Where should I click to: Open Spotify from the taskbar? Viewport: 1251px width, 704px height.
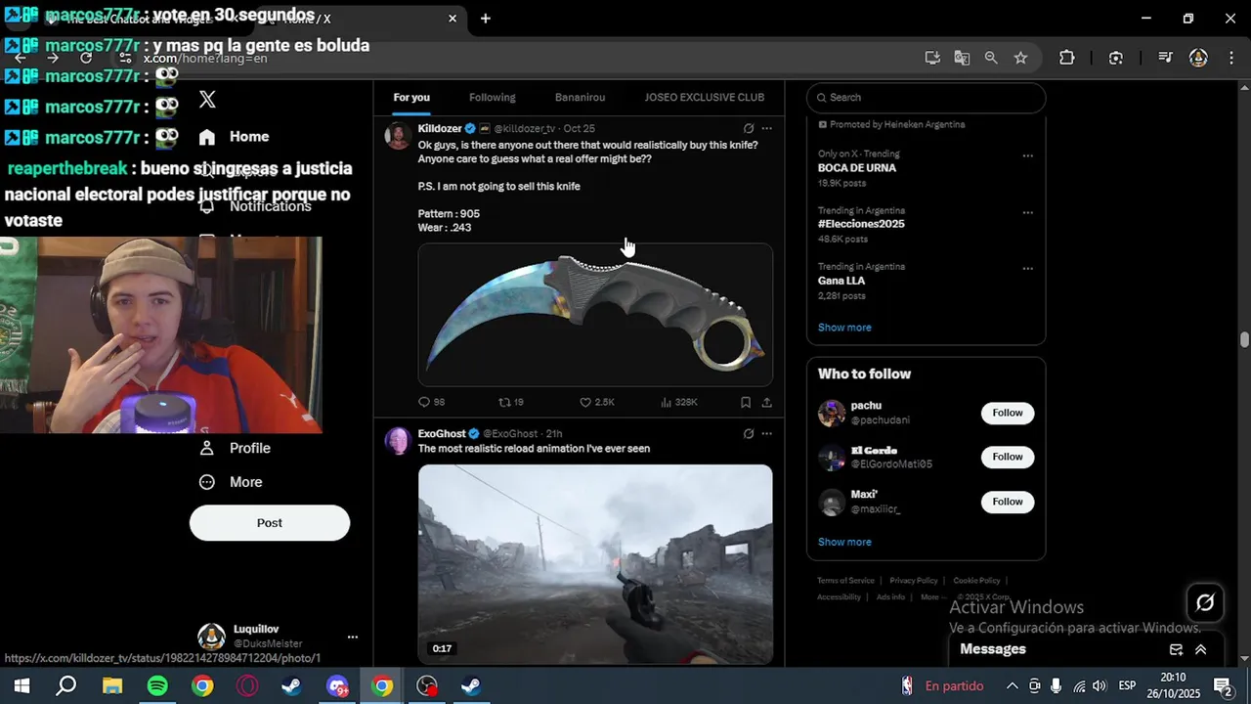click(x=157, y=686)
